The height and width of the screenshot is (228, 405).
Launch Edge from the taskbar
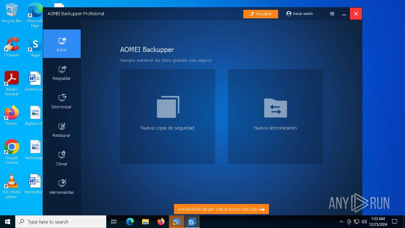coord(130,222)
